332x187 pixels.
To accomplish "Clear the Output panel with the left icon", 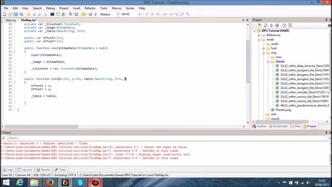I will point(4,138).
